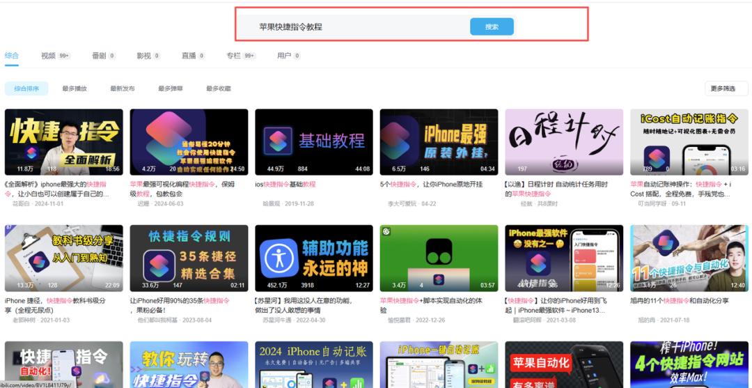Image resolution: width=752 pixels, height=388 pixels.
Task: Open the 基础教程 video thumbnail
Action: tap(314, 142)
